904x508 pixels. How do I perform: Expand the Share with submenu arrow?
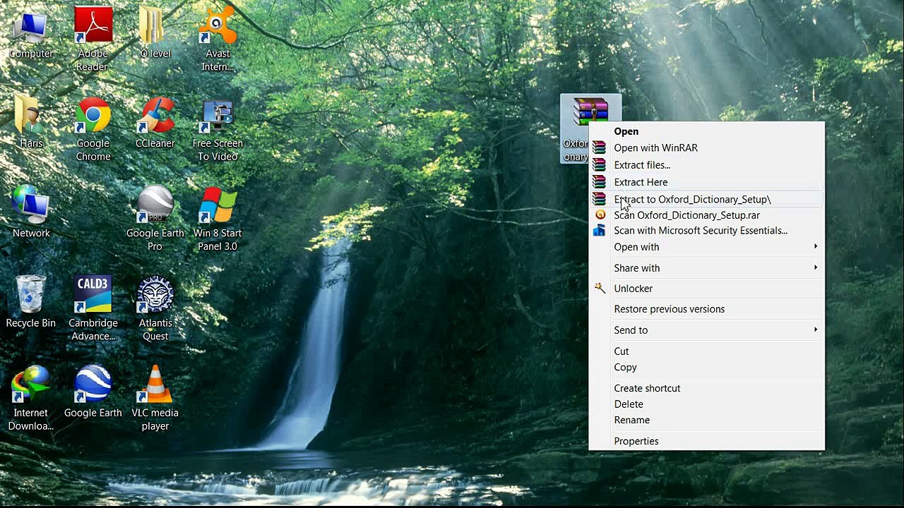pyautogui.click(x=816, y=268)
